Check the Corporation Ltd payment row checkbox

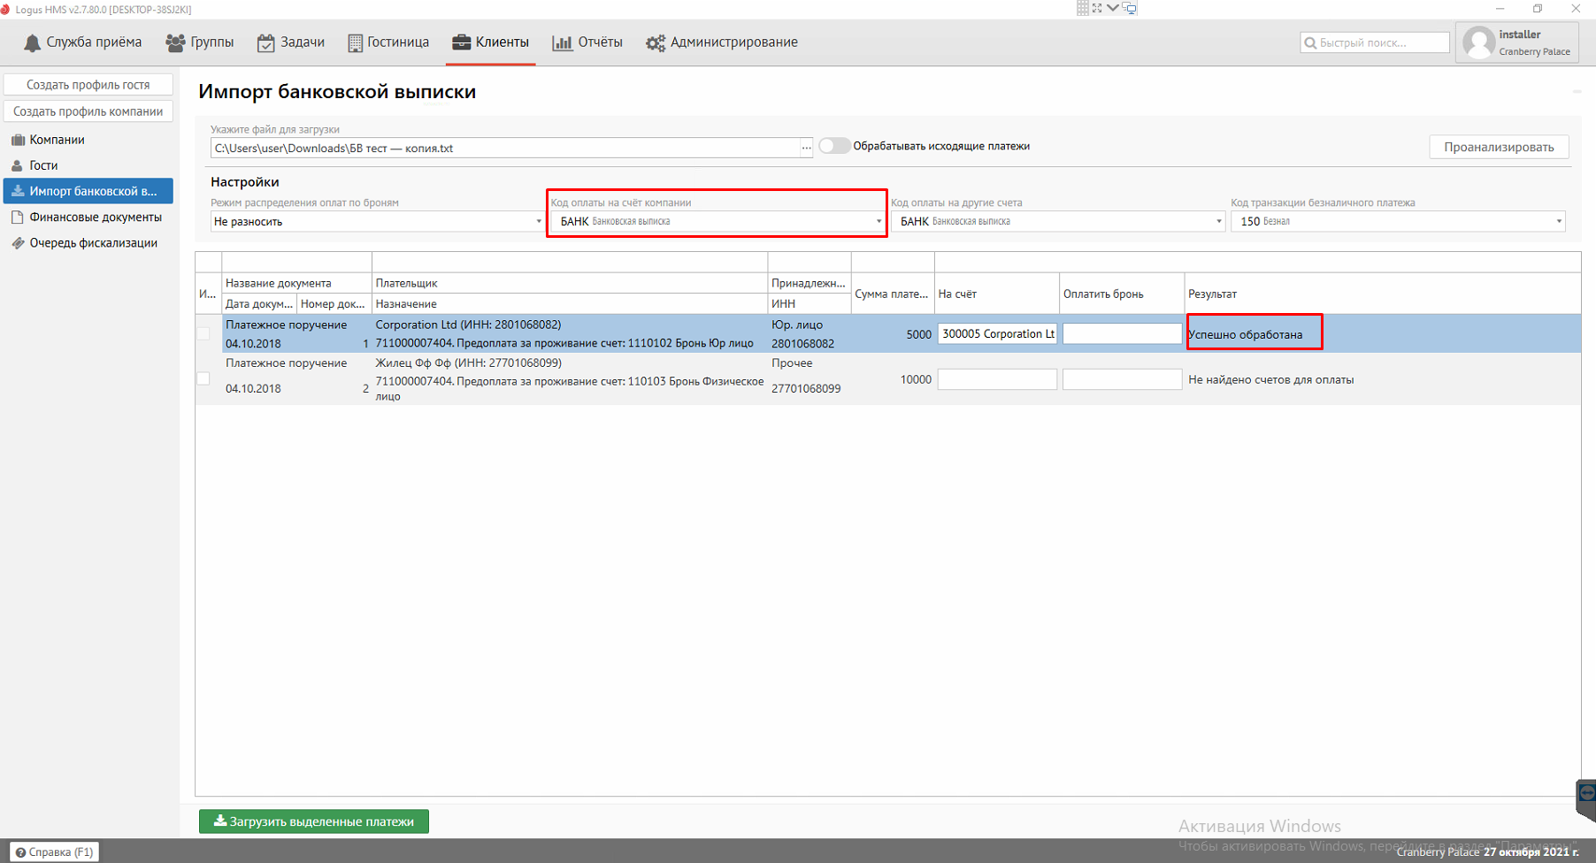click(203, 333)
